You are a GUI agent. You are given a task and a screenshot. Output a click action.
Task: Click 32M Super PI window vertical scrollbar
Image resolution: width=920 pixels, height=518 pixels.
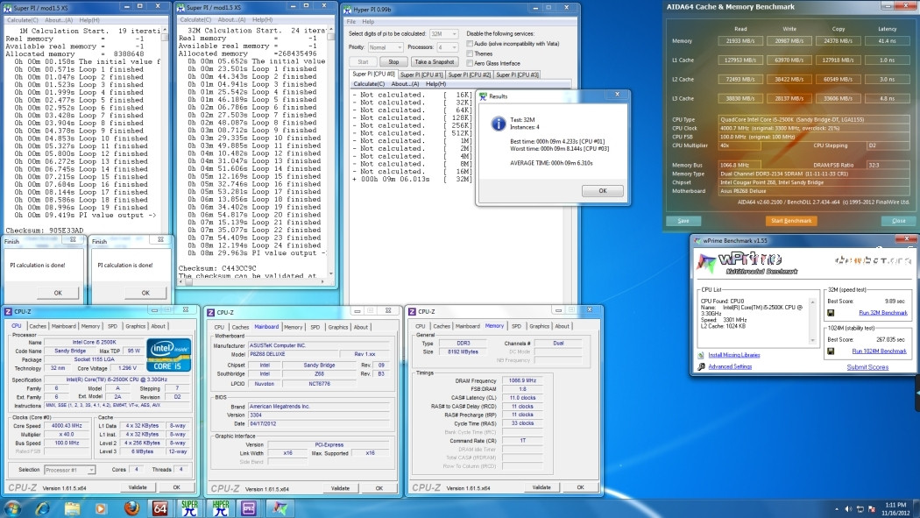pyautogui.click(x=331, y=151)
